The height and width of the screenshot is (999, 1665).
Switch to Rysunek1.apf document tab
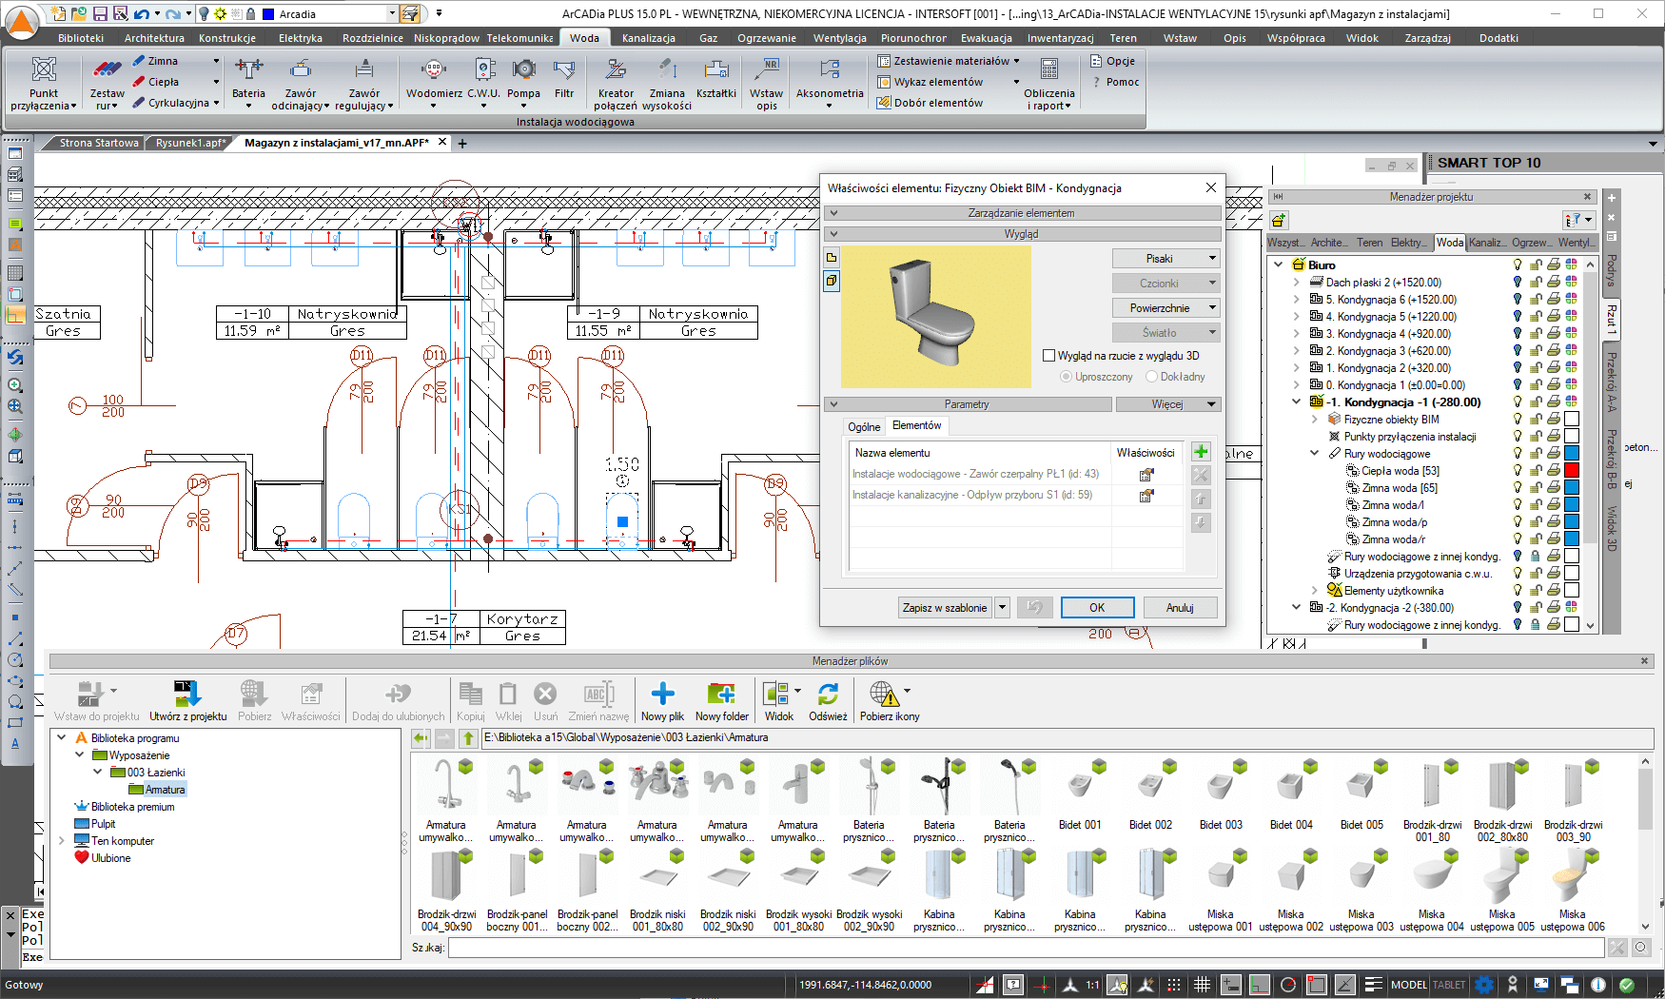tap(190, 143)
